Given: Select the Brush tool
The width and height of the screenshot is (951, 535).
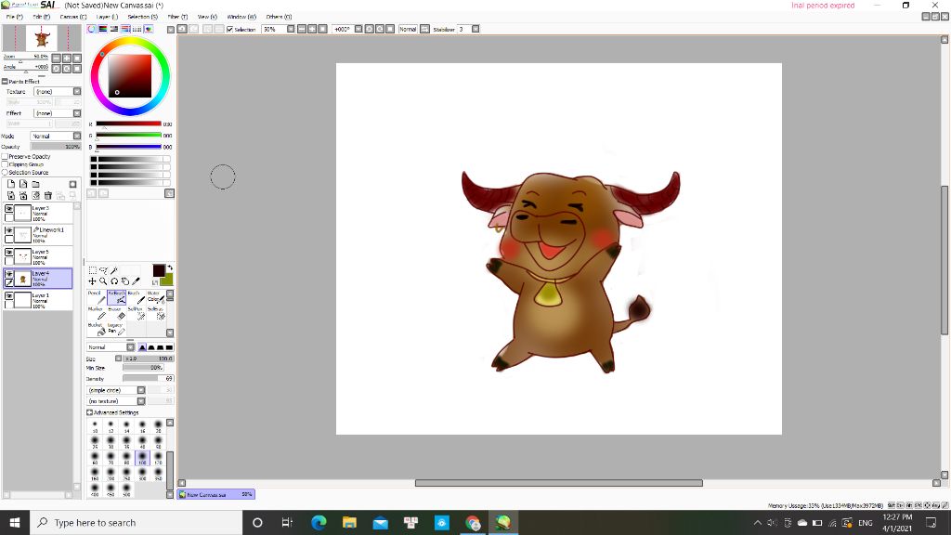Looking at the screenshot, I should click(136, 296).
